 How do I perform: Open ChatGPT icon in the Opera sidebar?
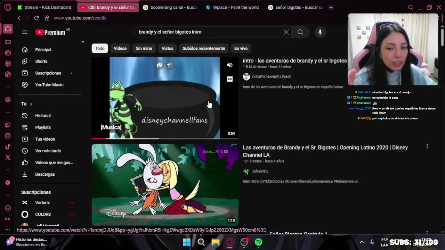tap(8, 100)
